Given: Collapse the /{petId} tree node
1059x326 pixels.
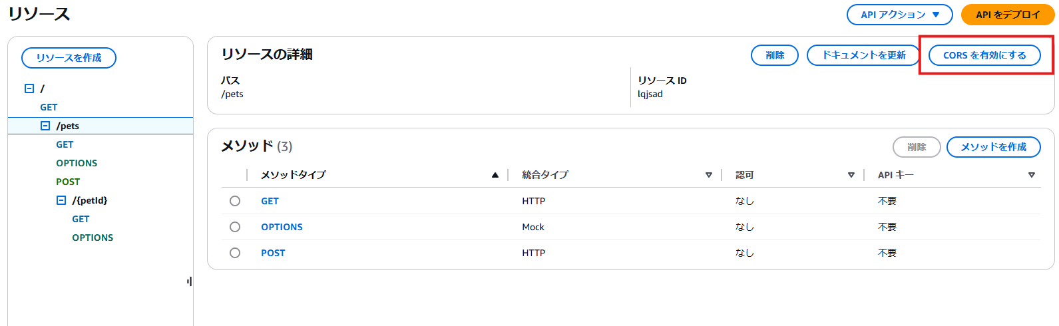Looking at the screenshot, I should (x=61, y=200).
